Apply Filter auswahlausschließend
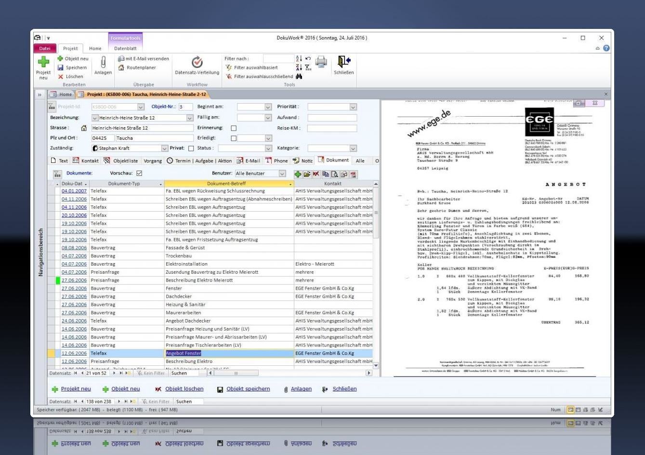The width and height of the screenshot is (645, 455). 259,77
